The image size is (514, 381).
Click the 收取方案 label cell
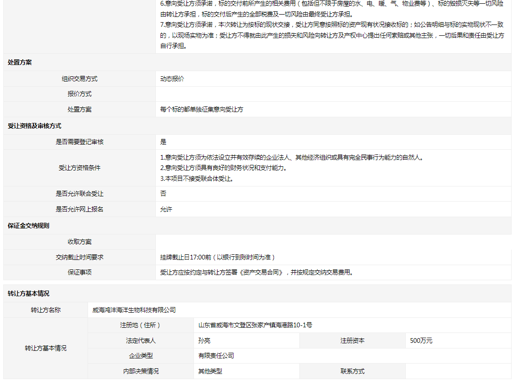pos(80,242)
